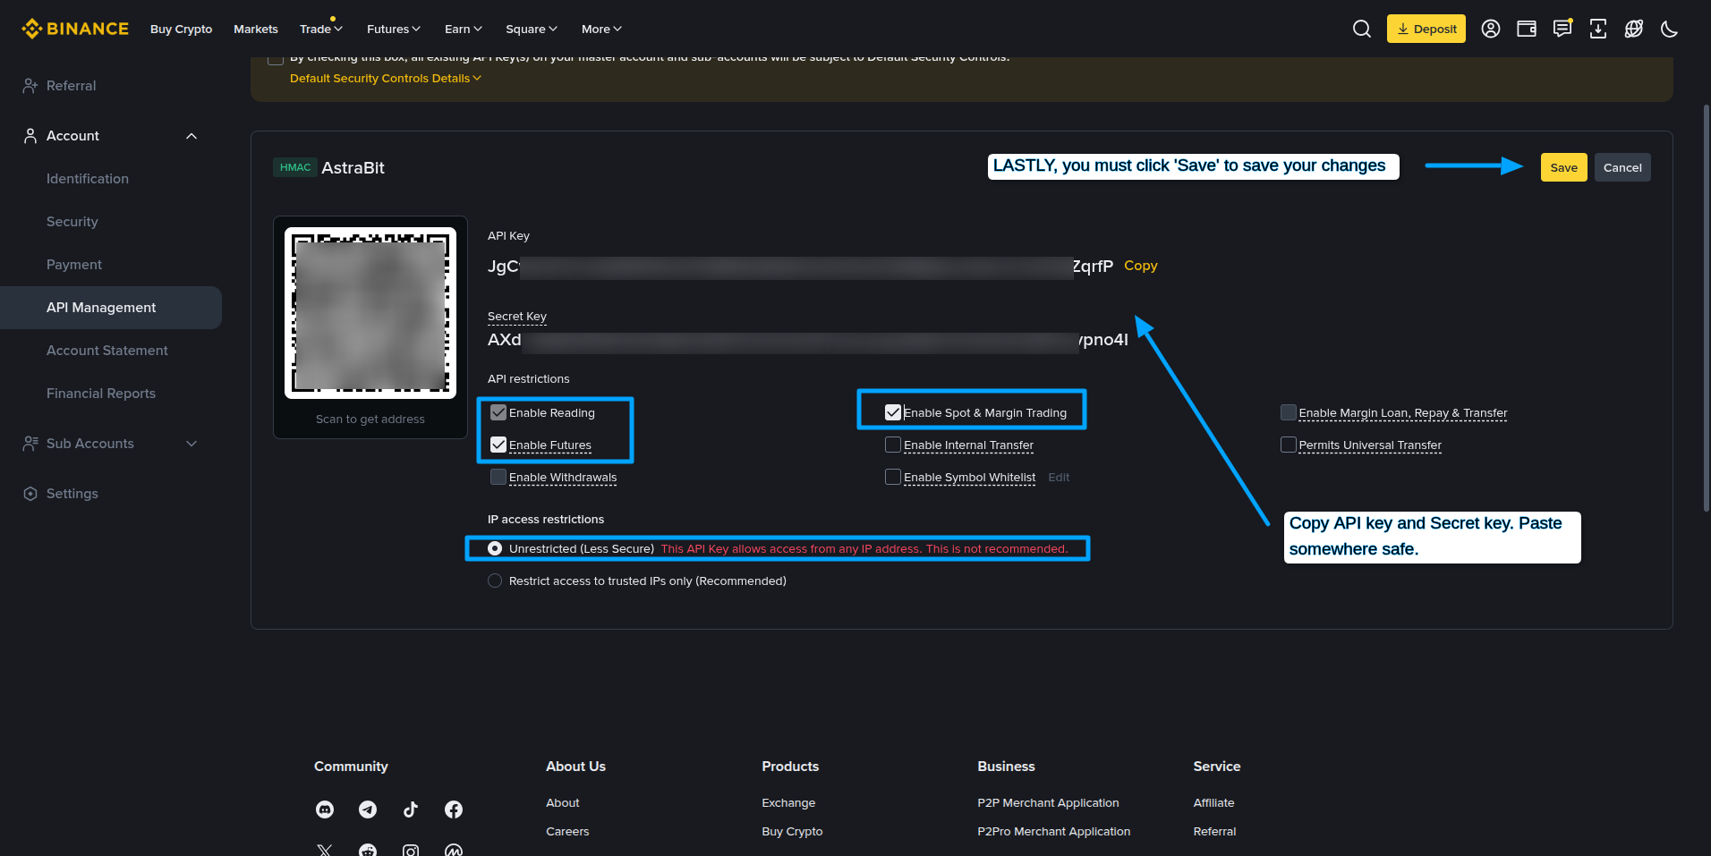
Task: Open the More dropdown menu
Action: coord(601,29)
